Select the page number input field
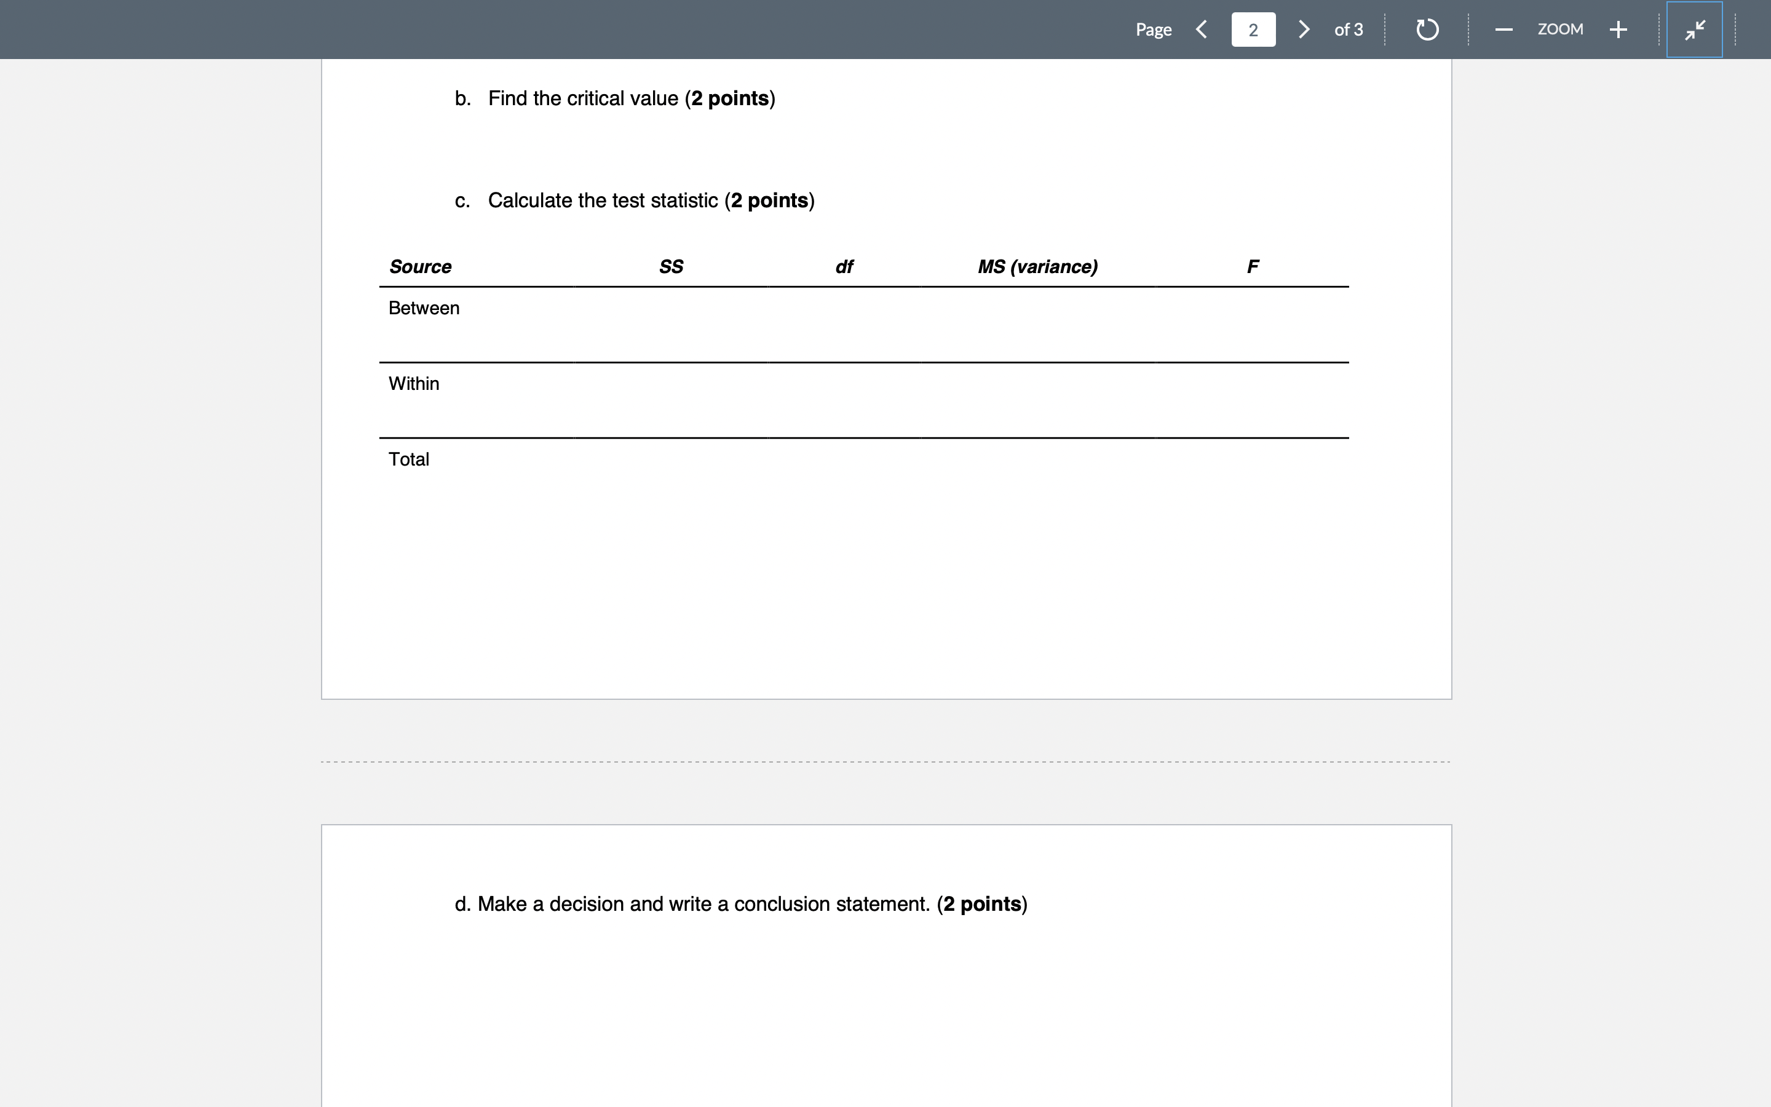This screenshot has width=1771, height=1107. [x=1253, y=30]
